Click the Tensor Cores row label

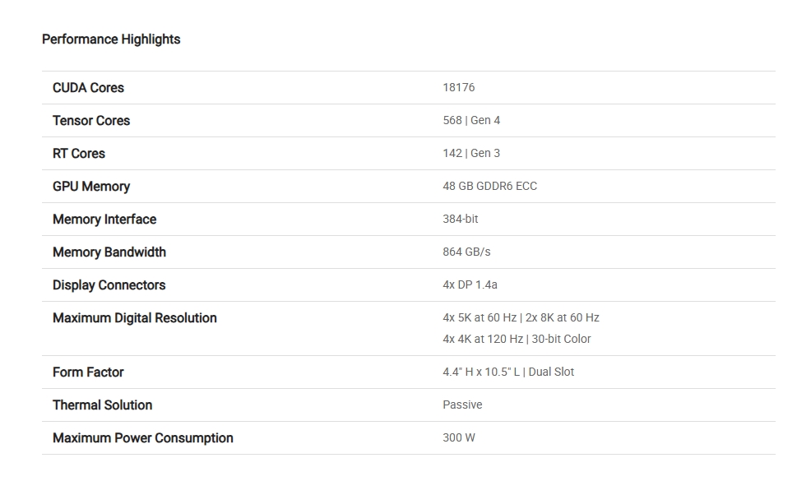[91, 121]
